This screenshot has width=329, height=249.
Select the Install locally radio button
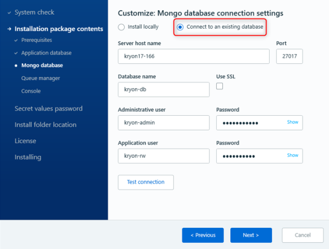coord(122,27)
